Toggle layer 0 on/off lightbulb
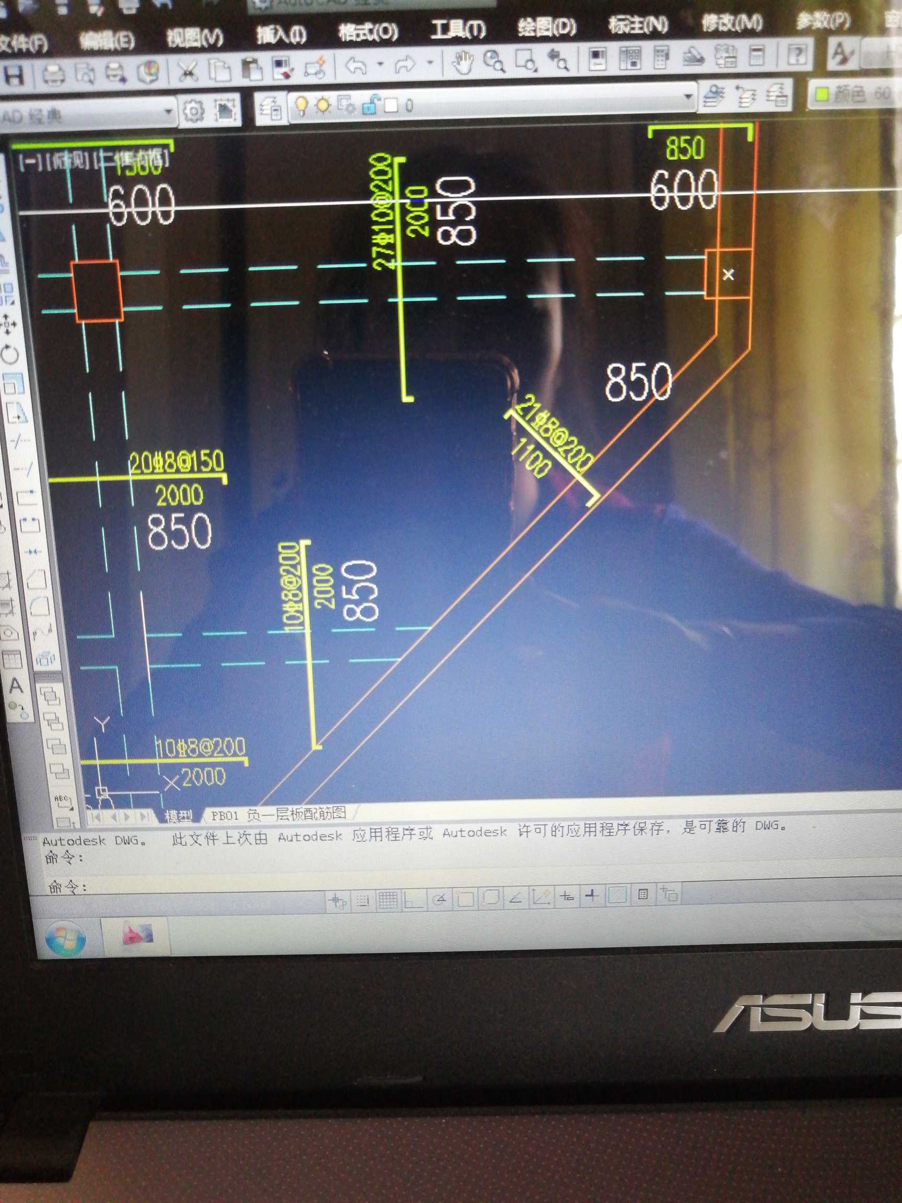This screenshot has height=1203, width=902. tap(301, 105)
